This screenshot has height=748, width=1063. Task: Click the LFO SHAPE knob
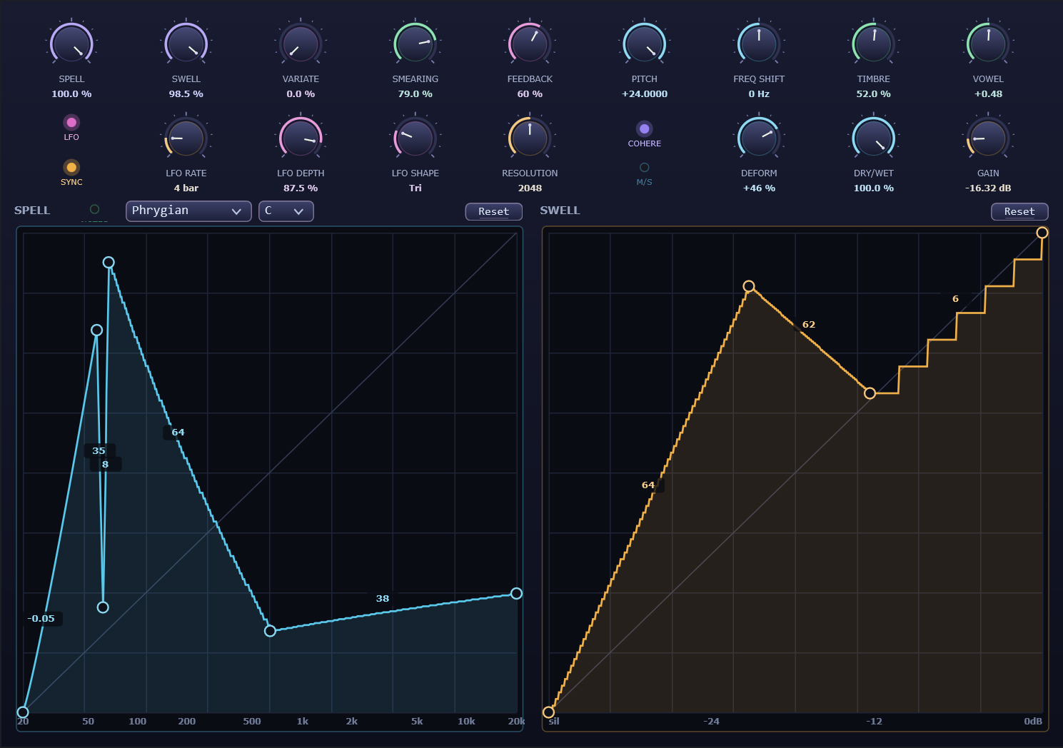click(415, 138)
